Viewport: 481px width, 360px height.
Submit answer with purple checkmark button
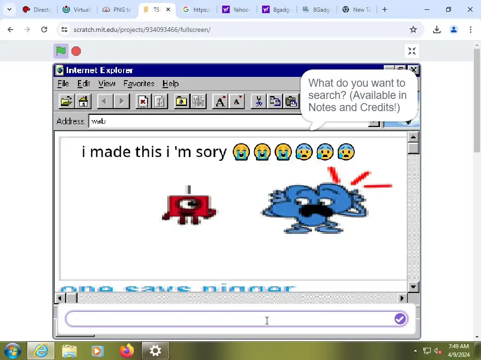400,319
